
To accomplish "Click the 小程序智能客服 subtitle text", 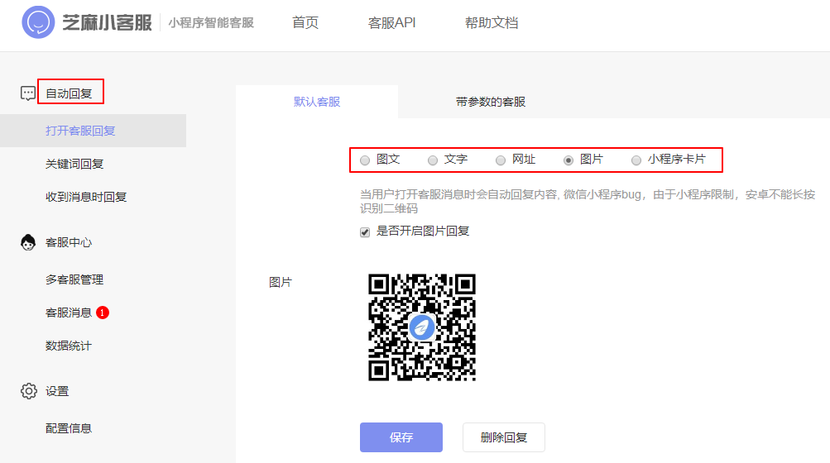I will coord(211,23).
